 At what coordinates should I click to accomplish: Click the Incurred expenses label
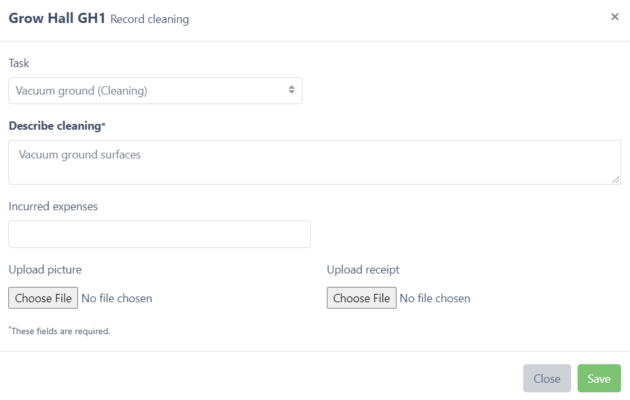pos(53,206)
